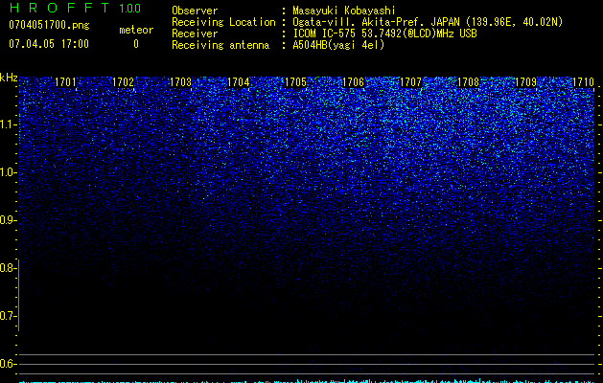Select antenna text A504HB(yagi 4el)
Image resolution: width=603 pixels, height=383 pixels.
click(338, 45)
